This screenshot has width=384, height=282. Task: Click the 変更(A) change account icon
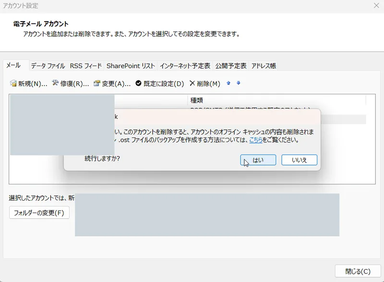97,83
